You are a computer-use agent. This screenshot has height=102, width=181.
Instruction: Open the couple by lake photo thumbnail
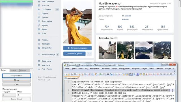pyautogui.click(x=126, y=50)
